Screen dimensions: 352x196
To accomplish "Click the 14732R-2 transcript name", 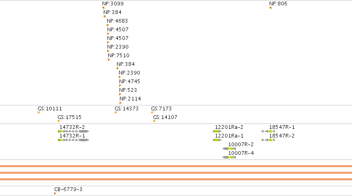I will pos(72,127).
